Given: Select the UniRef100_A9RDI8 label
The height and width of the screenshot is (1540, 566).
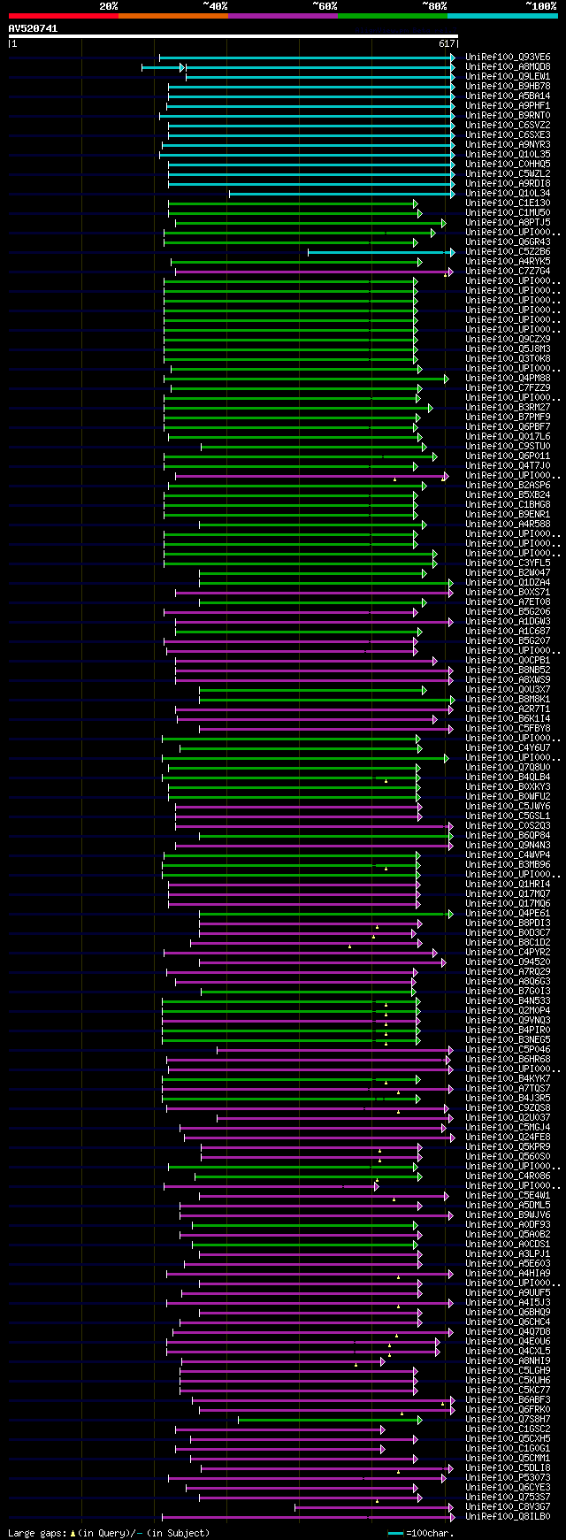Looking at the screenshot, I should tap(508, 184).
